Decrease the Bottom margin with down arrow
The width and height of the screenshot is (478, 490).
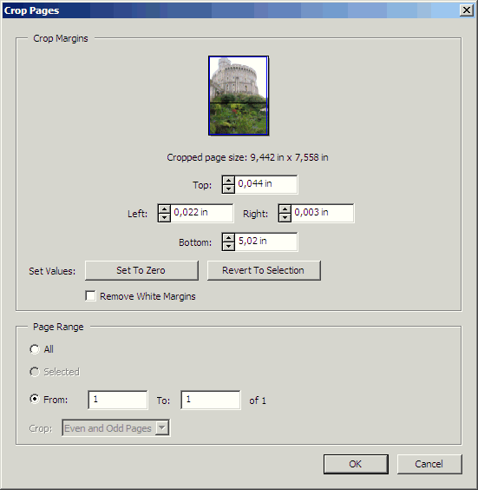(228, 246)
